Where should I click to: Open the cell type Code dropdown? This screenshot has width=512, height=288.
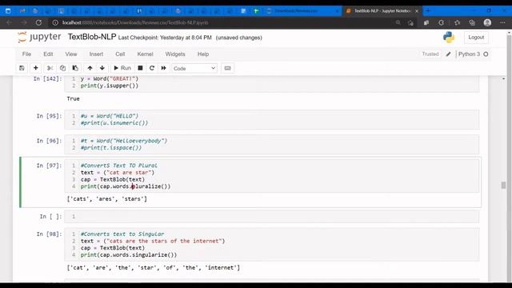pyautogui.click(x=194, y=68)
